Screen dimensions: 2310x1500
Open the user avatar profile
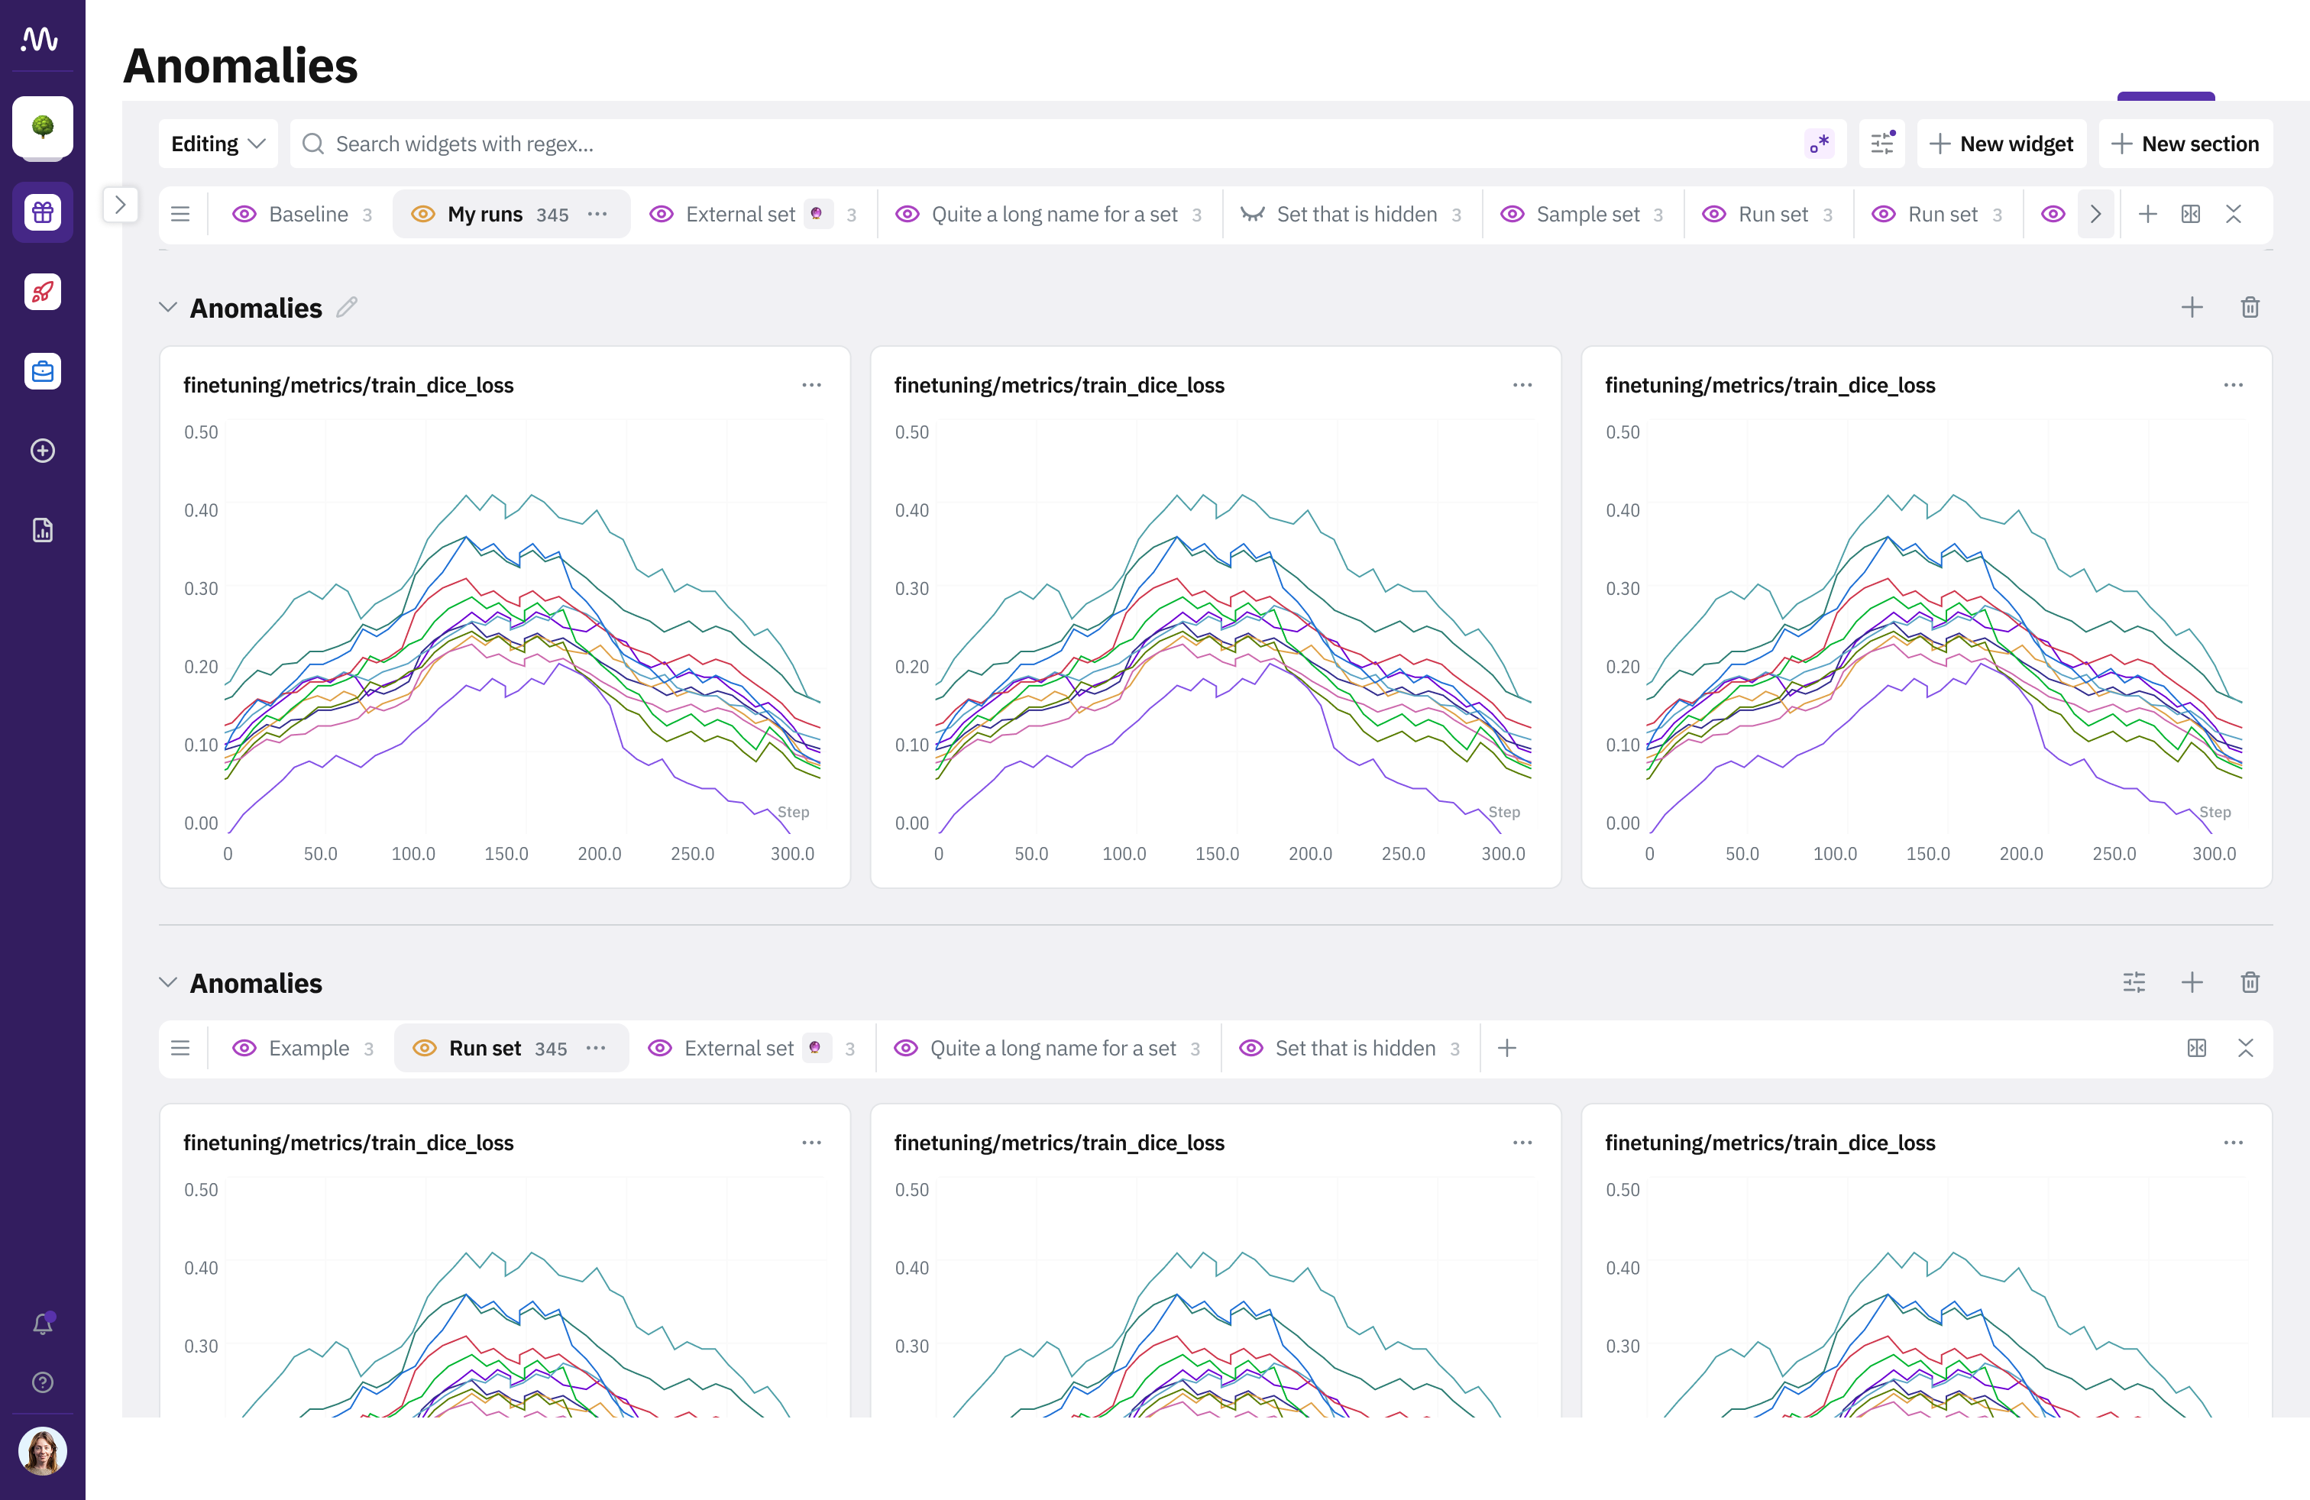tap(43, 1451)
